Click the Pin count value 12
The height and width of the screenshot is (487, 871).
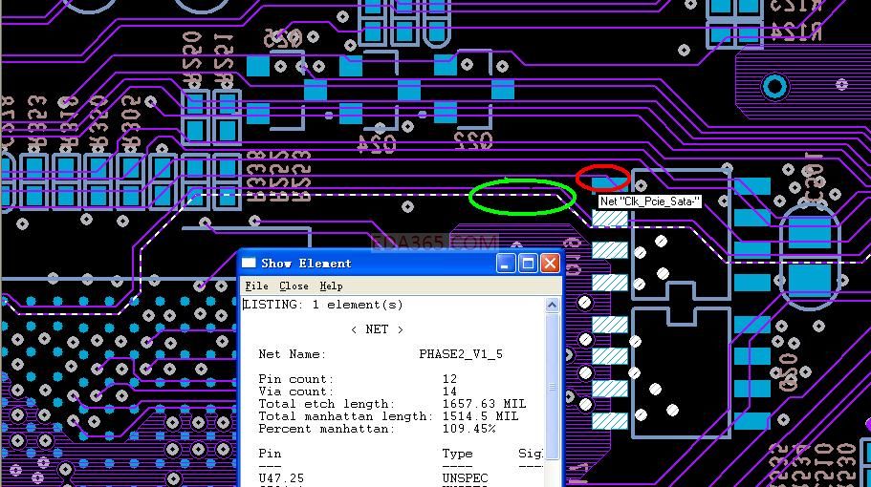pos(449,379)
